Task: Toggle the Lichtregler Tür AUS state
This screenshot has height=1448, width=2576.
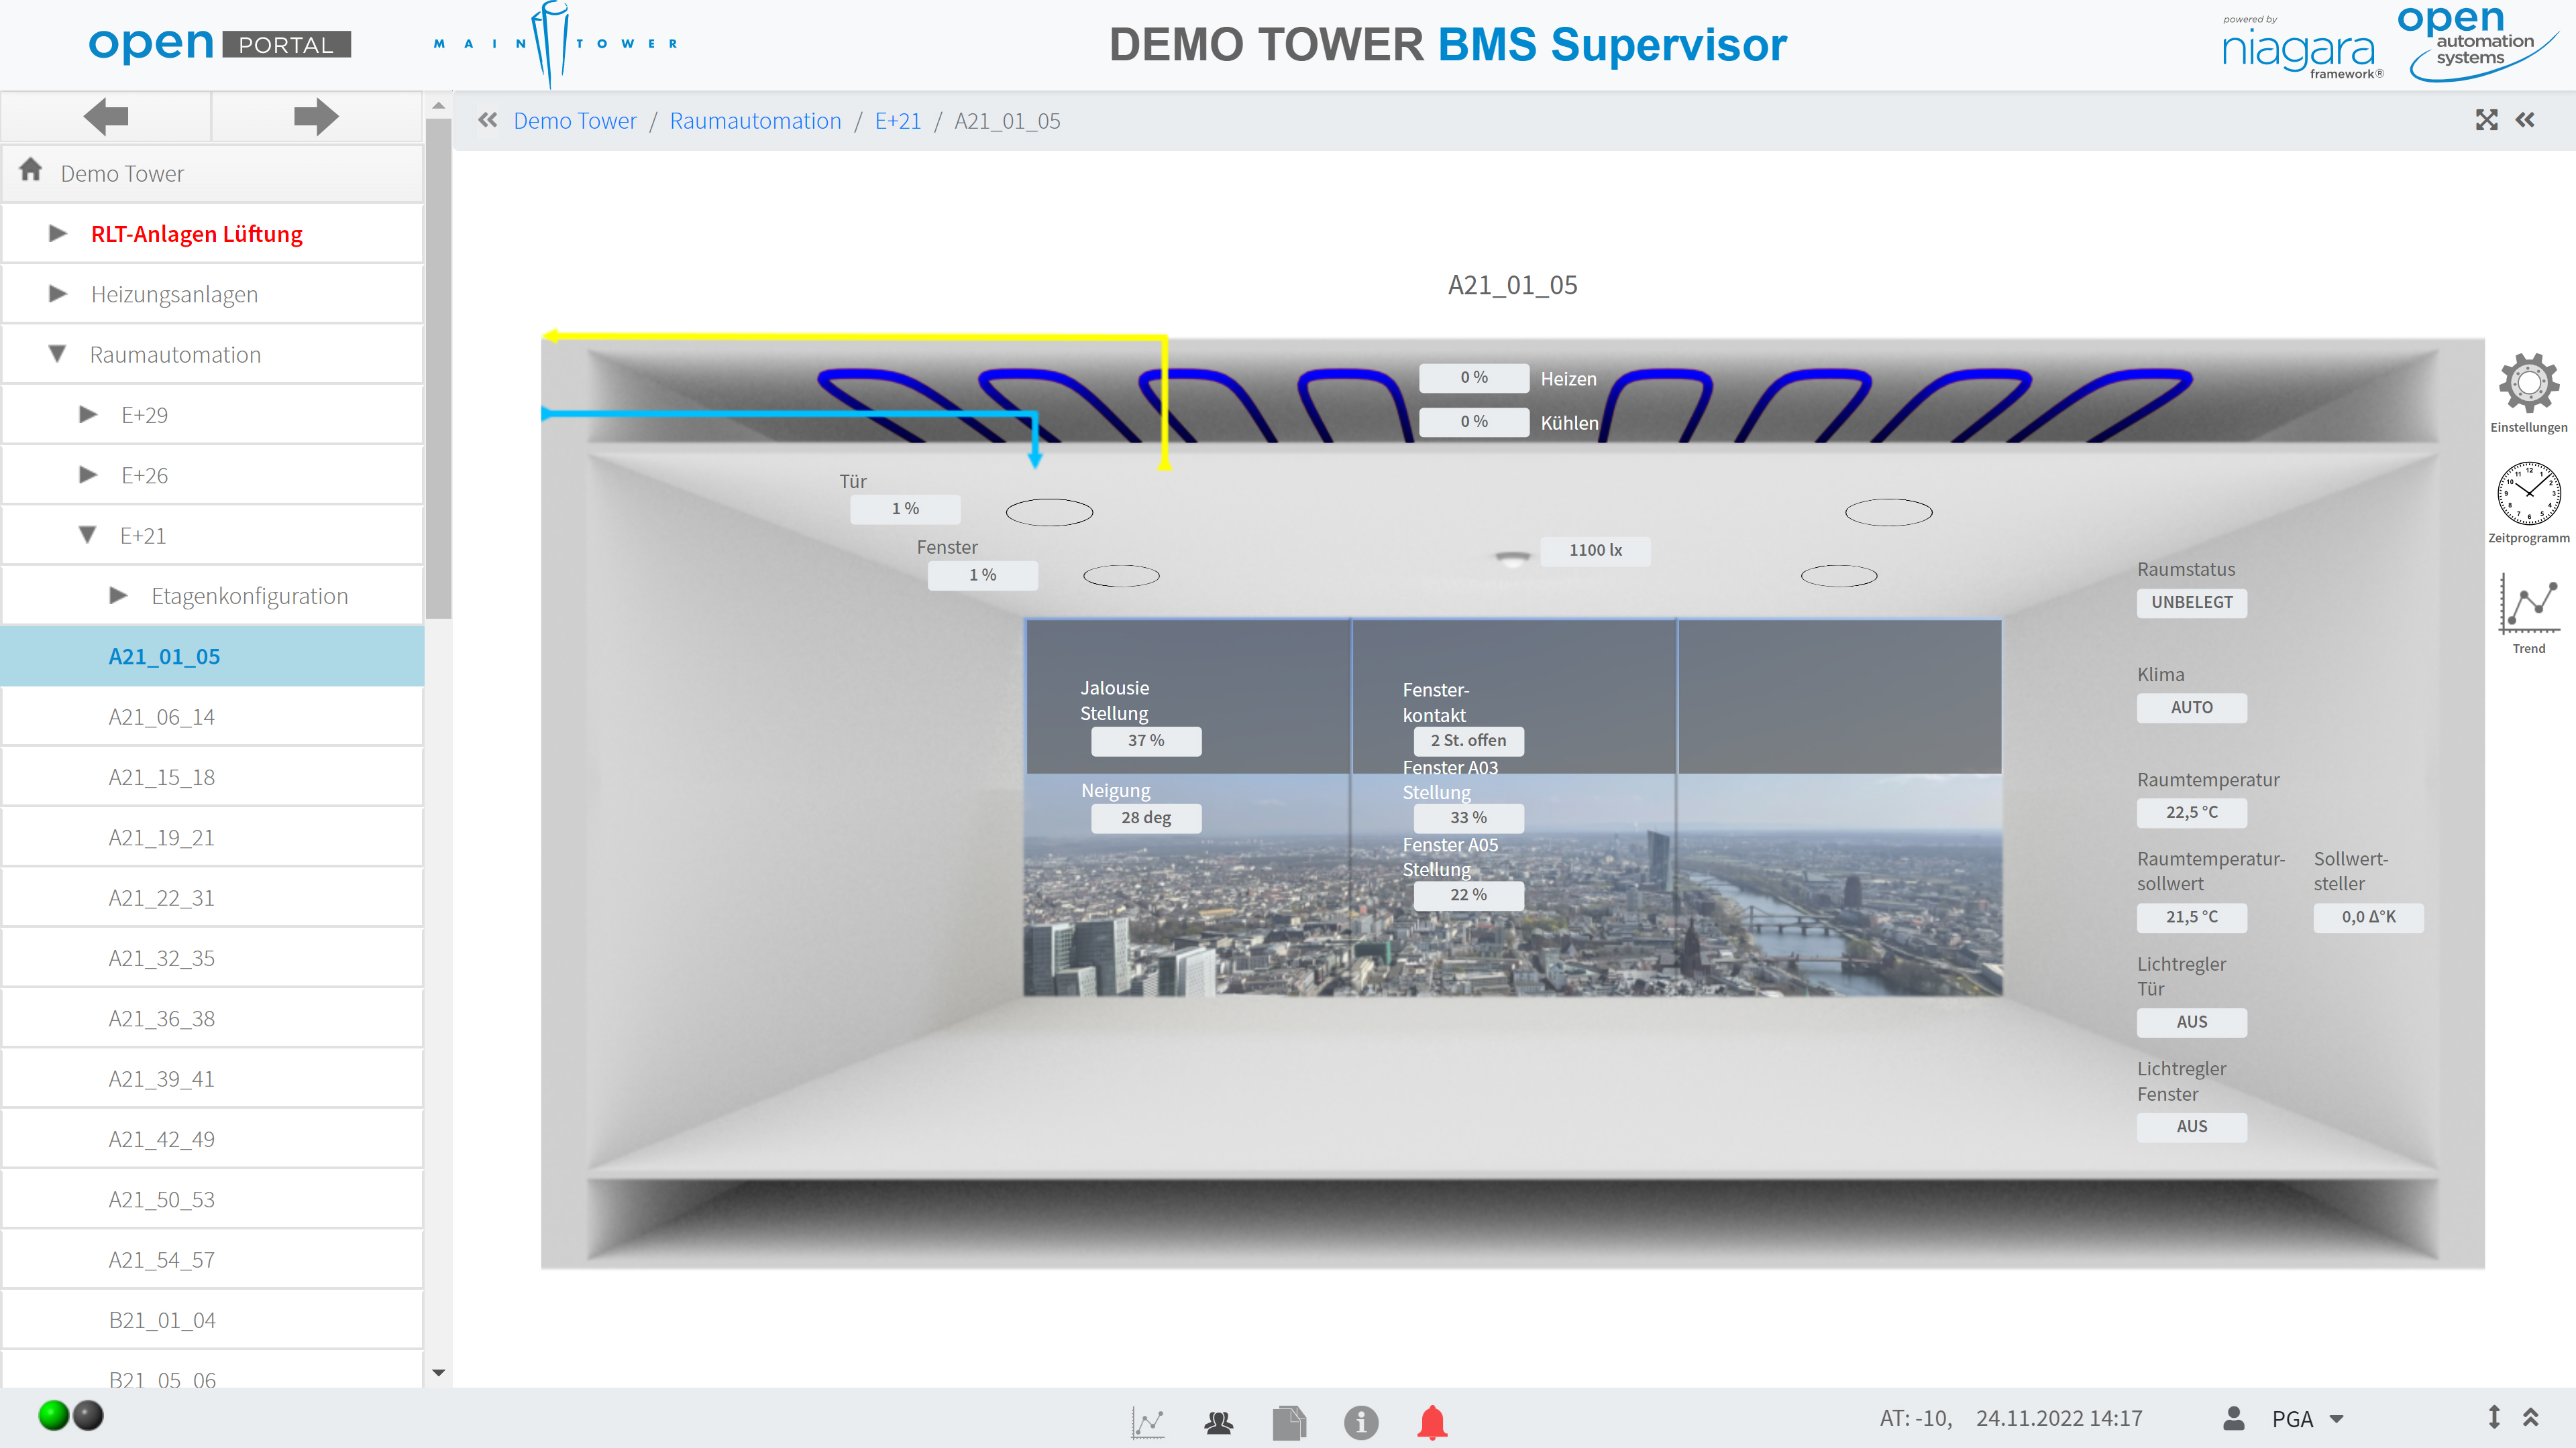Action: pyautogui.click(x=2191, y=1021)
